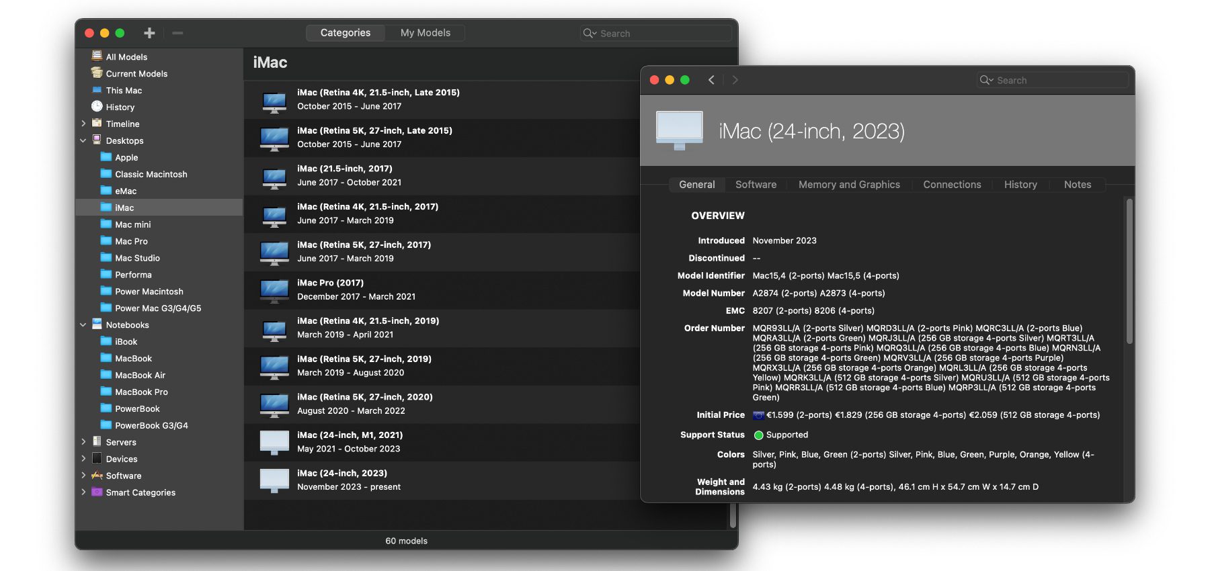The image size is (1210, 571).
Task: Collapse the Notebooks category
Action: 83,325
